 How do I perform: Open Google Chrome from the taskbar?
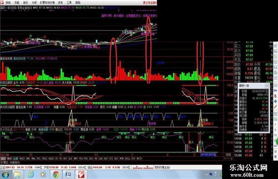tap(56, 175)
